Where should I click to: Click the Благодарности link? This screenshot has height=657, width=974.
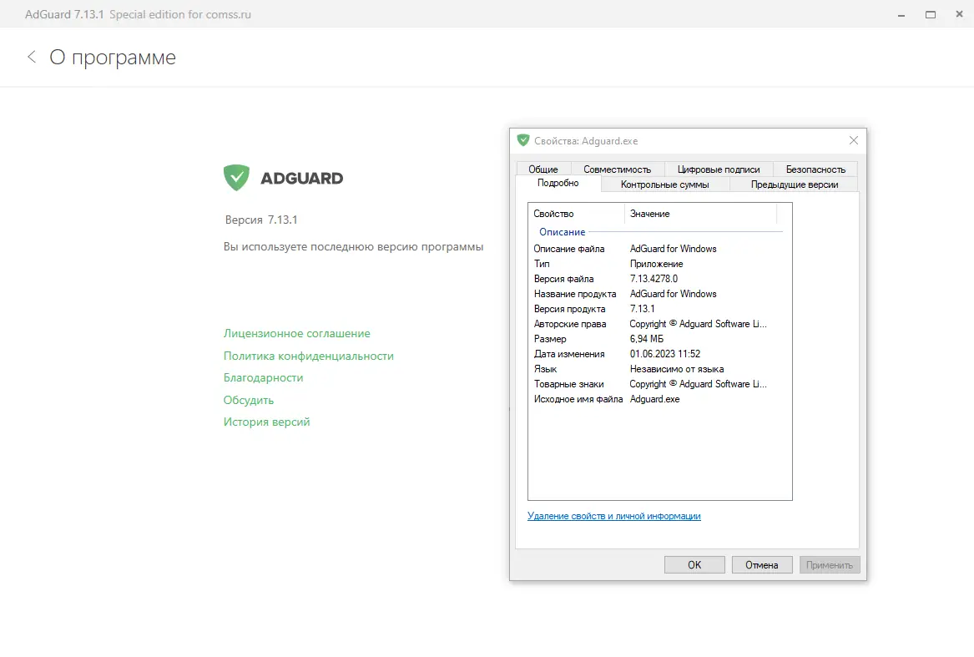click(264, 377)
